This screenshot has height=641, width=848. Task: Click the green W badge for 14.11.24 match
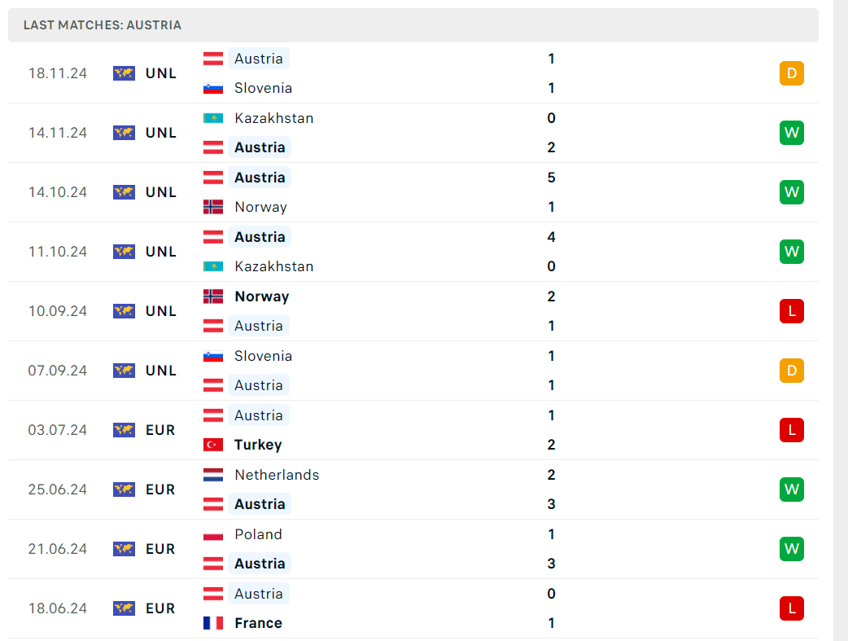[x=792, y=133]
